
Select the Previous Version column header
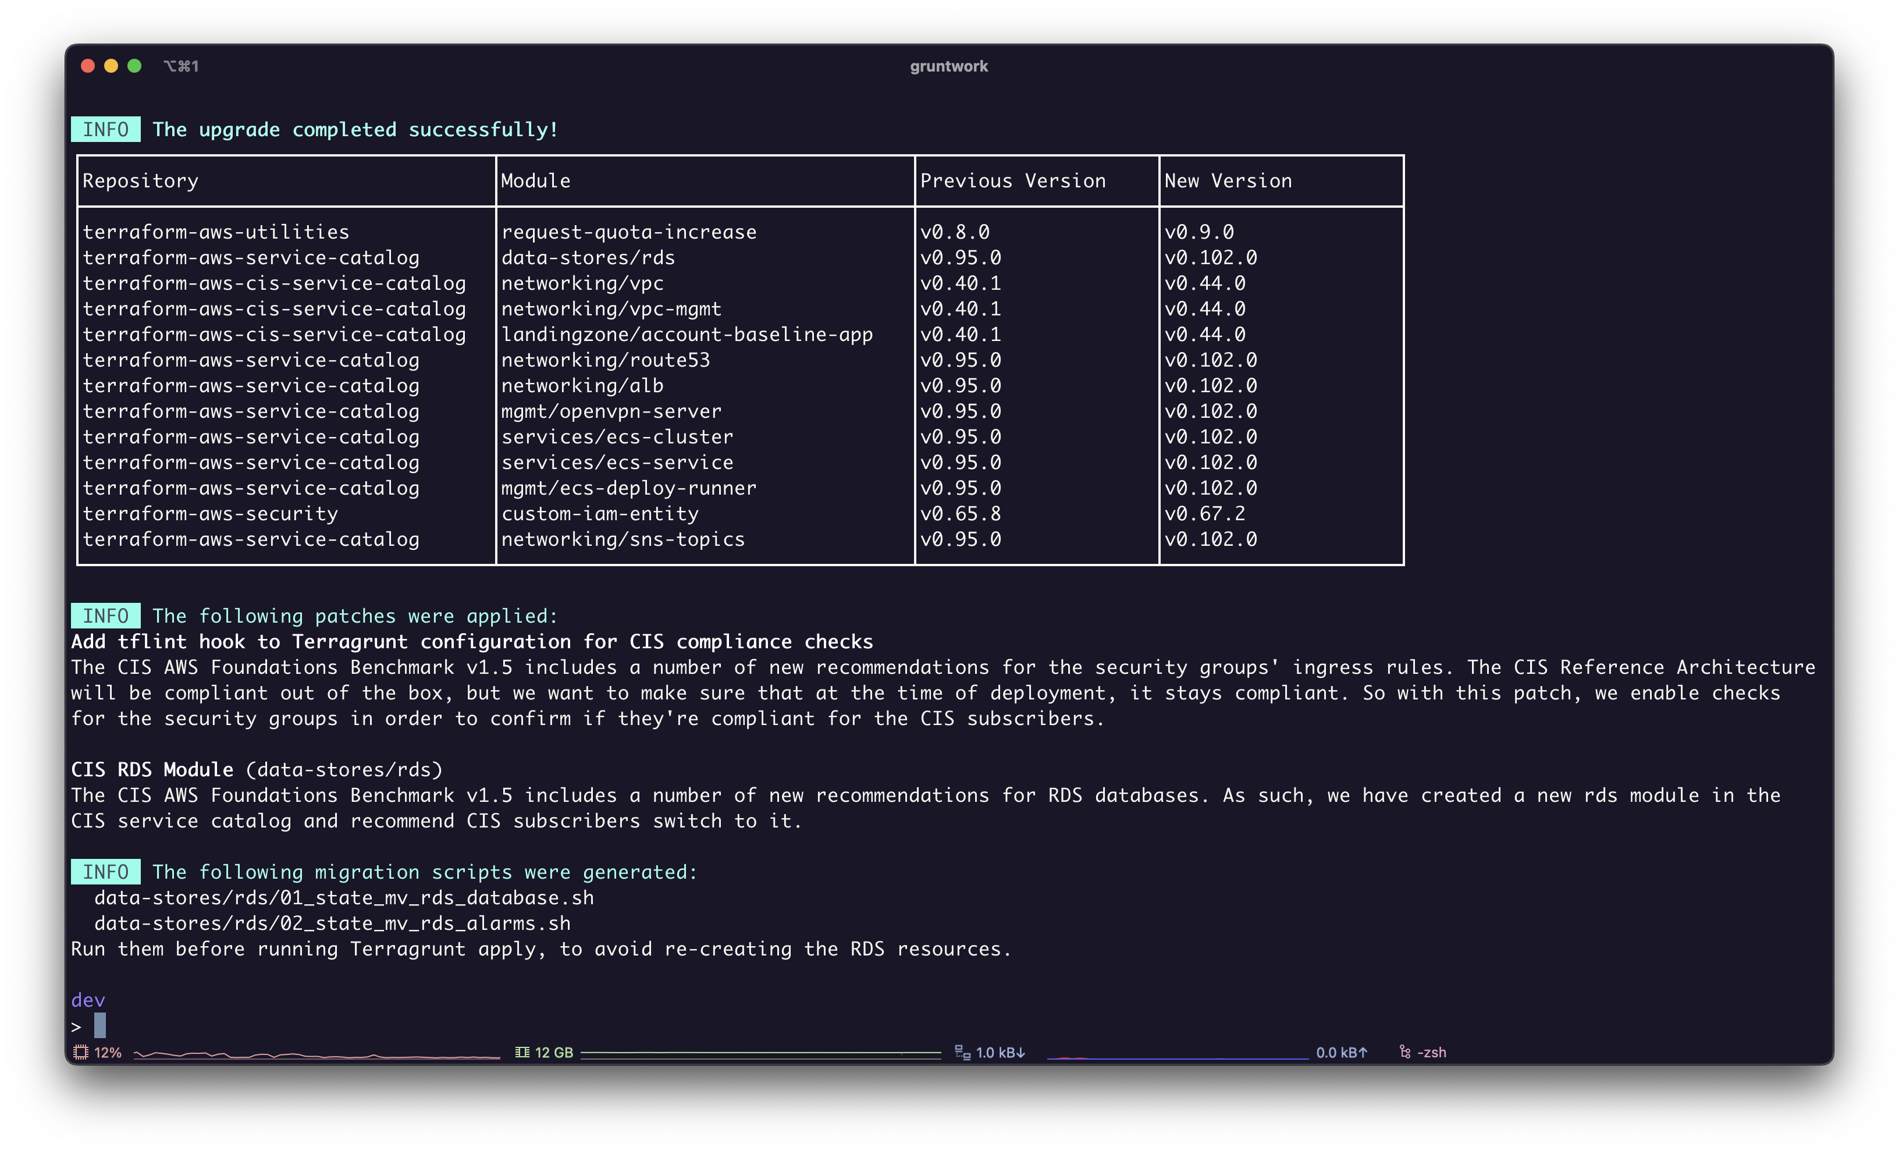coord(1013,180)
